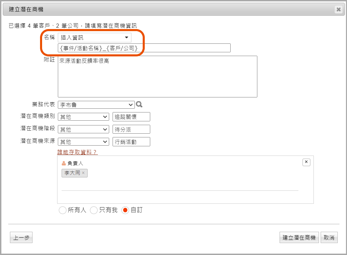Click the magnifier icon beside 業務代表
This screenshot has height=255, width=347.
pyautogui.click(x=139, y=105)
